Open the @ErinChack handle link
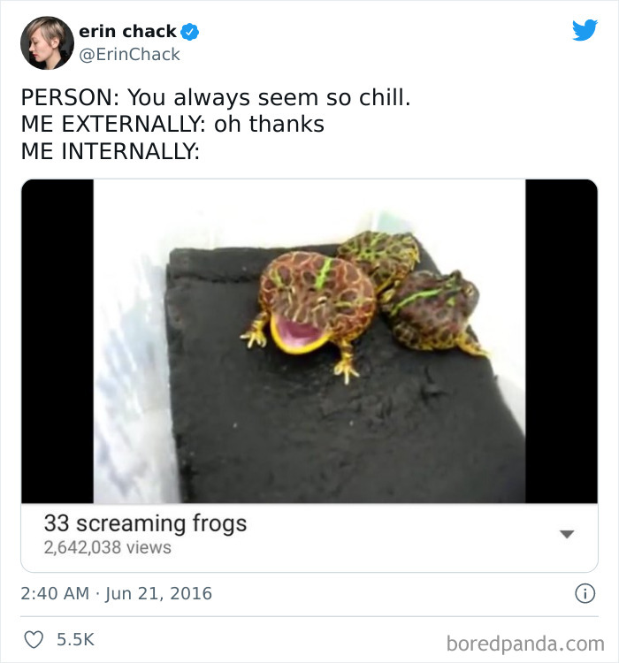The width and height of the screenshot is (619, 663). point(129,55)
